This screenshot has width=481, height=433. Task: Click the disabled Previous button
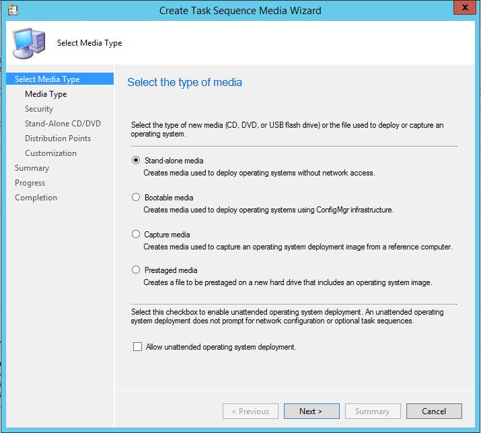250,411
